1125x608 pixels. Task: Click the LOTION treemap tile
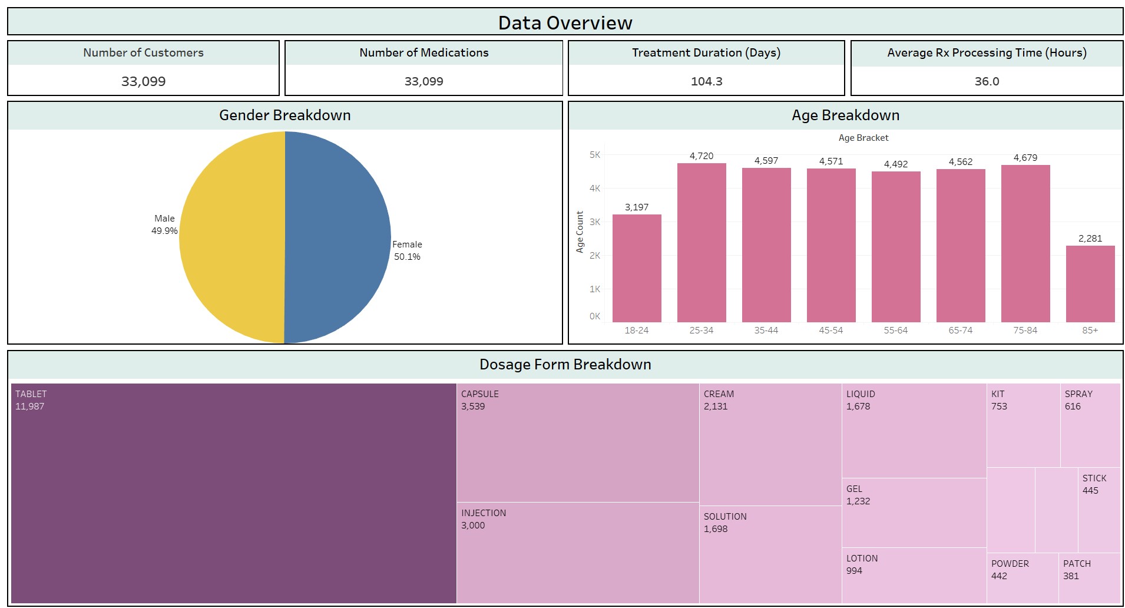pos(914,576)
